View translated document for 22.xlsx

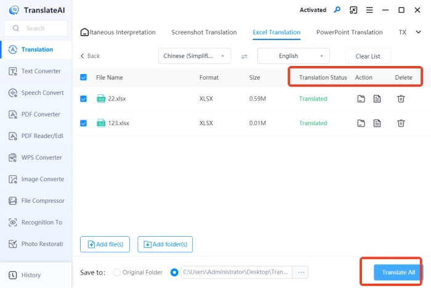click(377, 99)
